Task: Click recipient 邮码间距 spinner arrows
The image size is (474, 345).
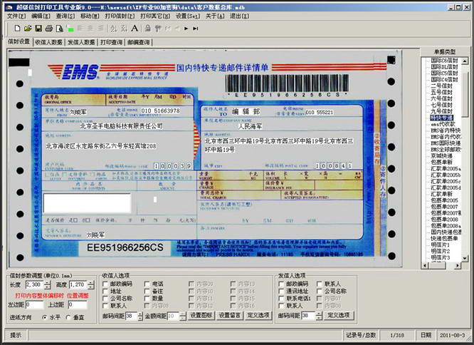Action: [140, 316]
